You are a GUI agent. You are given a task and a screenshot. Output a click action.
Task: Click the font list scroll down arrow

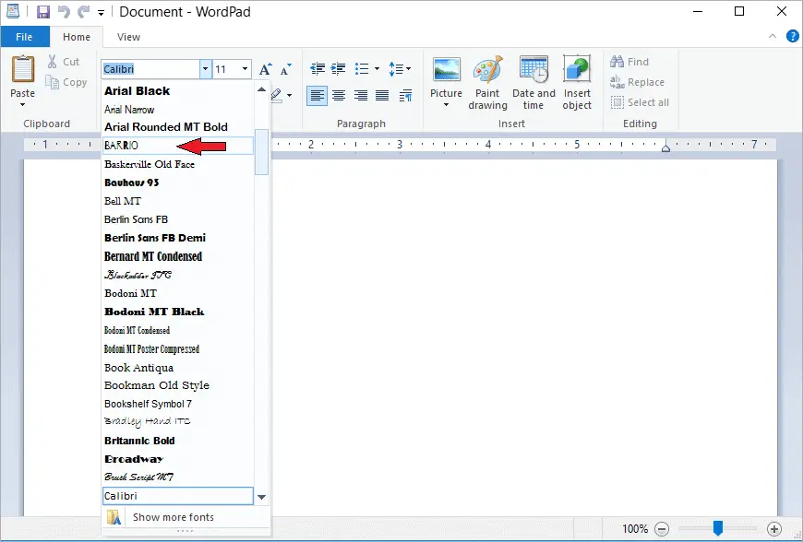pos(262,497)
